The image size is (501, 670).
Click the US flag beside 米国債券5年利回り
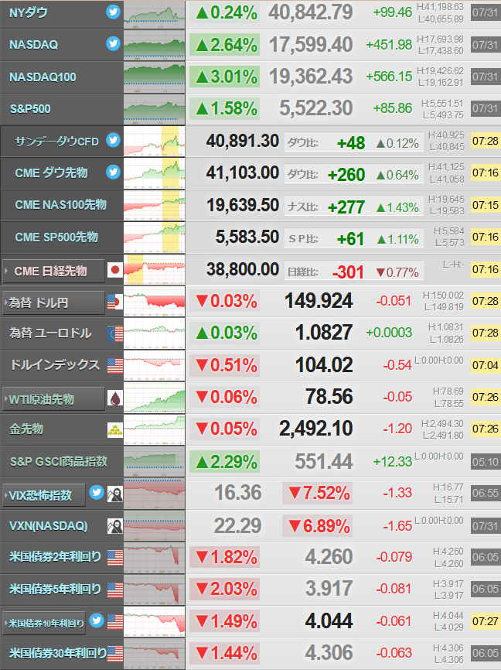point(115,590)
